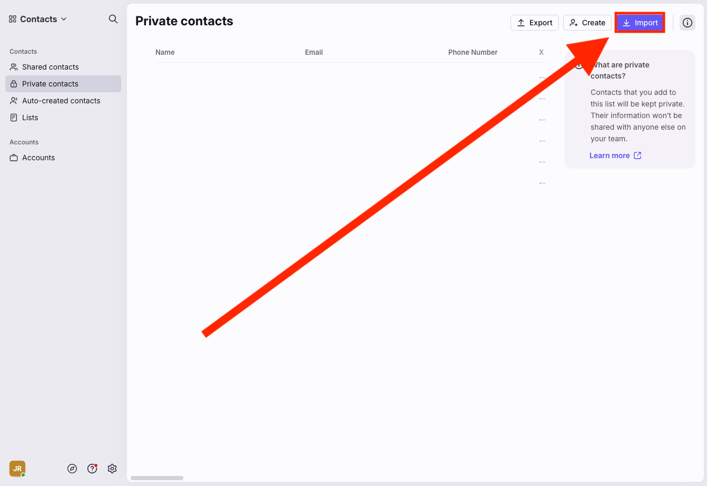Image resolution: width=707 pixels, height=486 pixels.
Task: Open the info panel icon
Action: coord(688,23)
